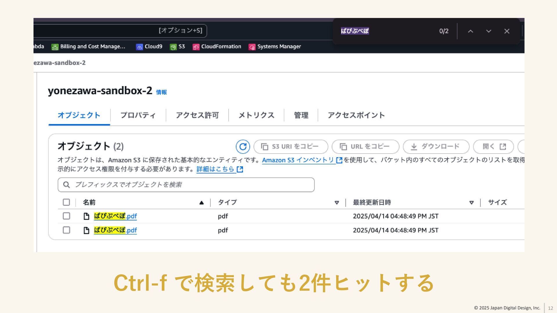Screen dimensions: 557x313
Task: Check the first ぱぴぷぺぽ.pdf row checkbox
Action: [x=66, y=216]
